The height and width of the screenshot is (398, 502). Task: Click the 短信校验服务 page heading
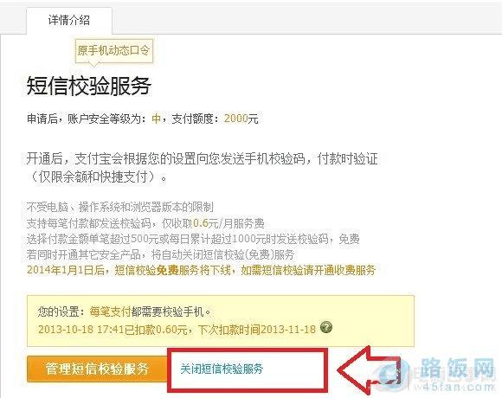pos(88,86)
